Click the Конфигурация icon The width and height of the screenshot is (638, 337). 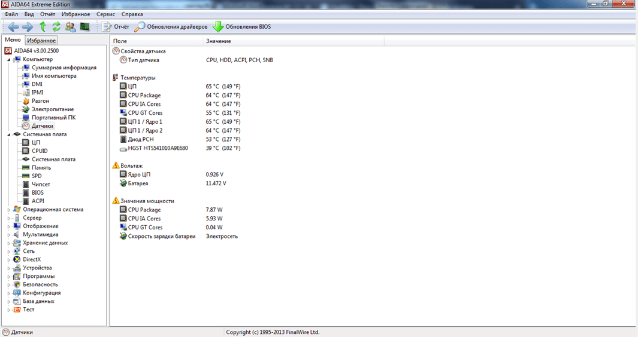tap(17, 293)
